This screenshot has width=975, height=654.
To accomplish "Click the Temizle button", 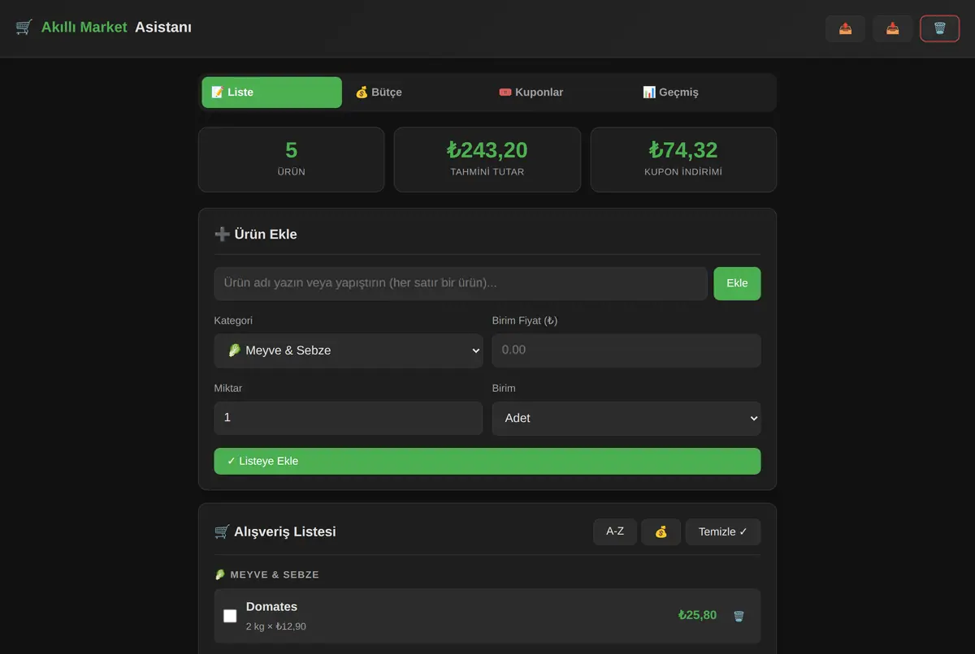I will click(723, 531).
